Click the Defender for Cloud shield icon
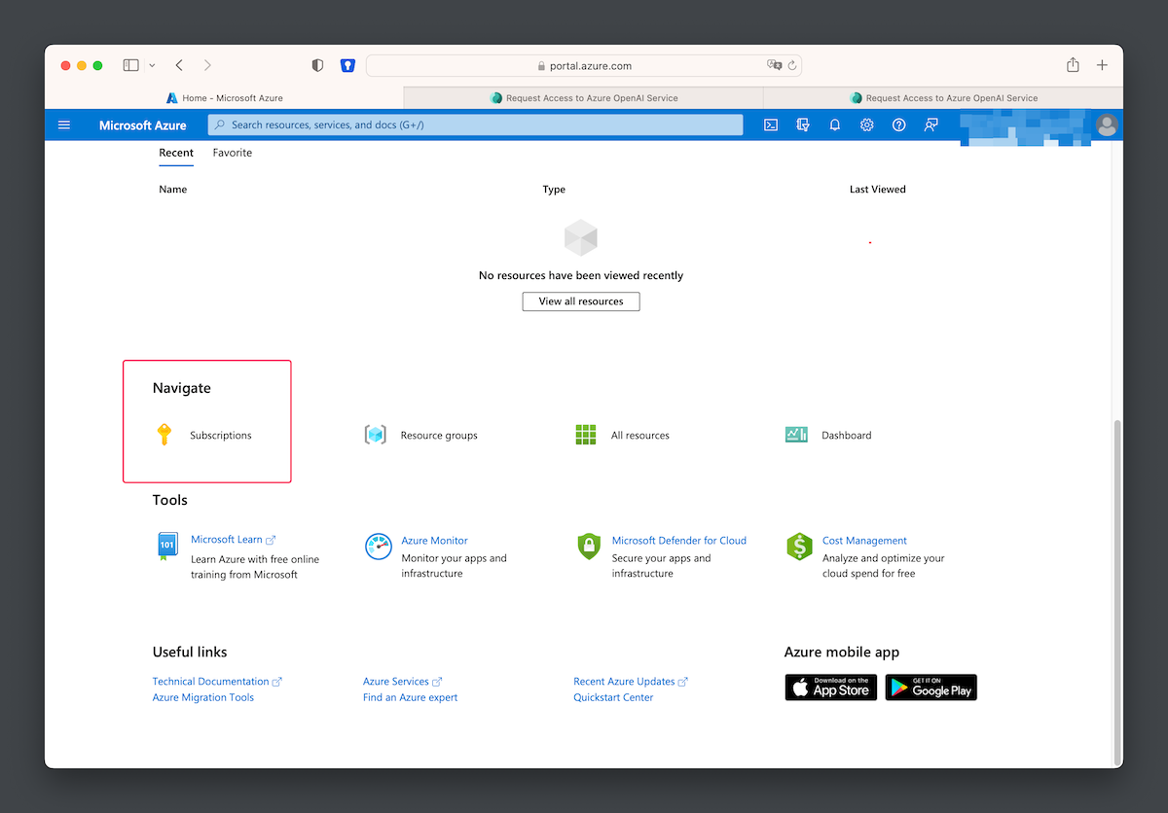 (589, 546)
